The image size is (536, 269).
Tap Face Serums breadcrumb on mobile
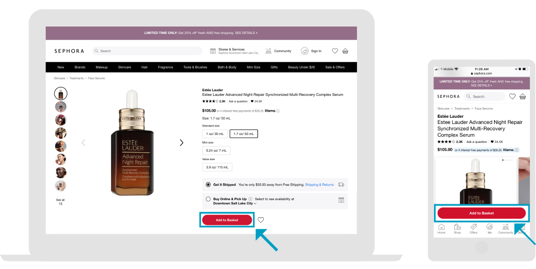[x=484, y=108]
